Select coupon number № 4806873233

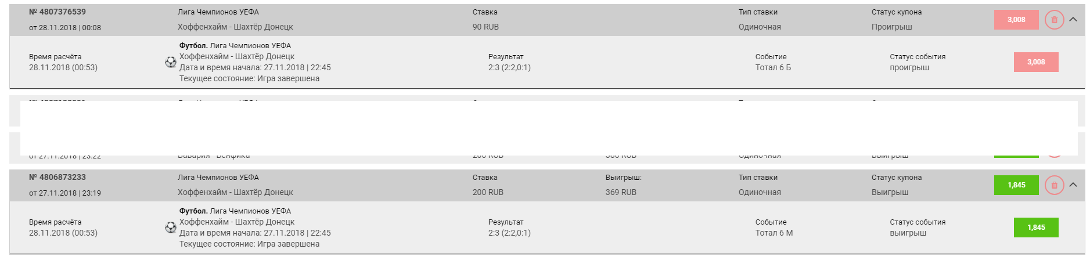[57, 177]
